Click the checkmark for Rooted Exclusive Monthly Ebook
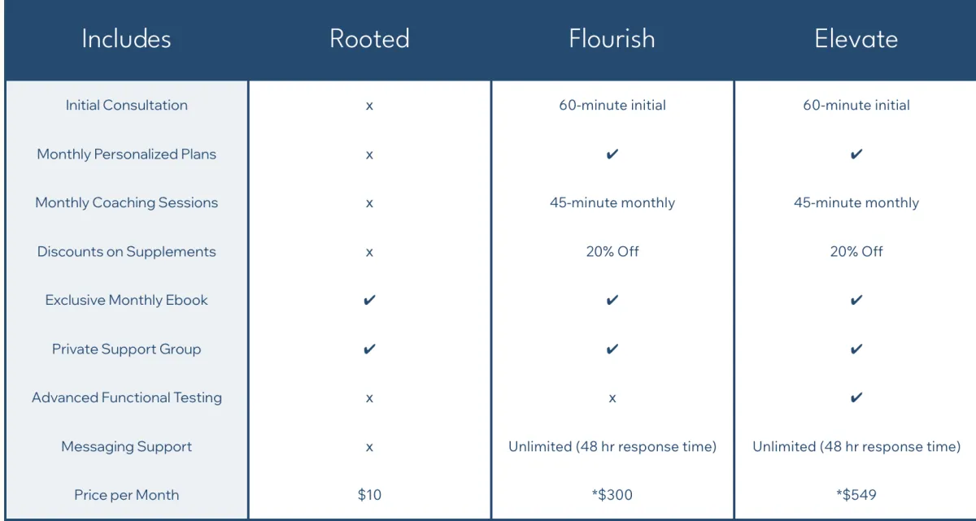The height and width of the screenshot is (521, 976). coord(369,300)
